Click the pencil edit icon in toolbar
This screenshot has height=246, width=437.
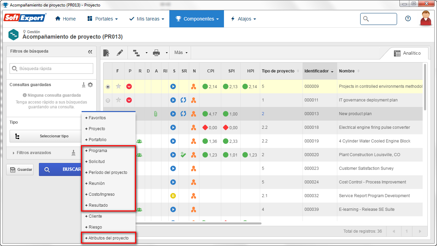(119, 53)
